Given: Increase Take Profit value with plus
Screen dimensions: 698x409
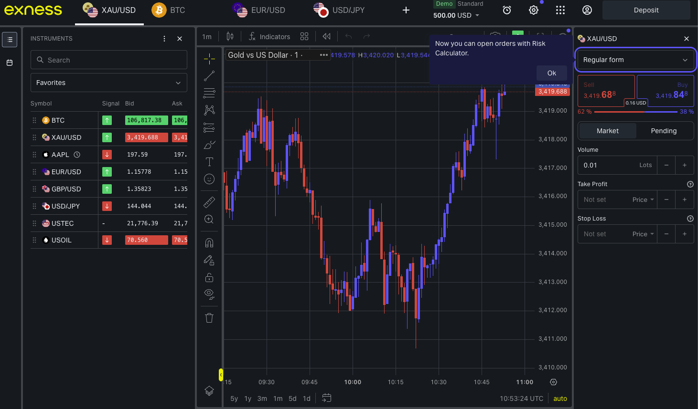Looking at the screenshot, I should 684,199.
